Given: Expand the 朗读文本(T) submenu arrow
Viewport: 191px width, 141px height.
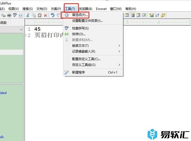Looking at the screenshot, I should coord(119,46).
